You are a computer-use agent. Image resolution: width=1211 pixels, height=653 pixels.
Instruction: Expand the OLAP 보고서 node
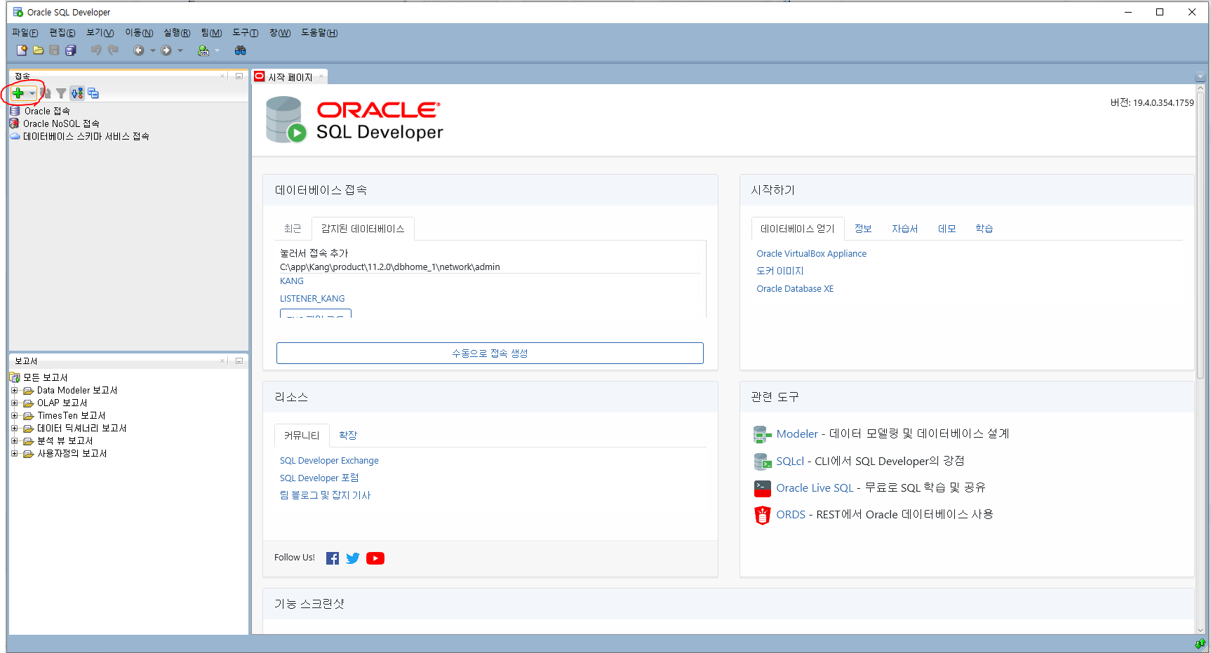coord(14,403)
